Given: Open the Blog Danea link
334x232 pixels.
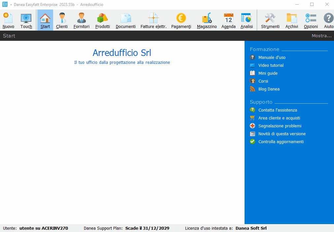Looking at the screenshot, I should (269, 89).
